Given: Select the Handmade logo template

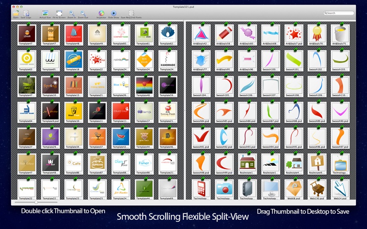Looking at the screenshot, I should [168, 61].
